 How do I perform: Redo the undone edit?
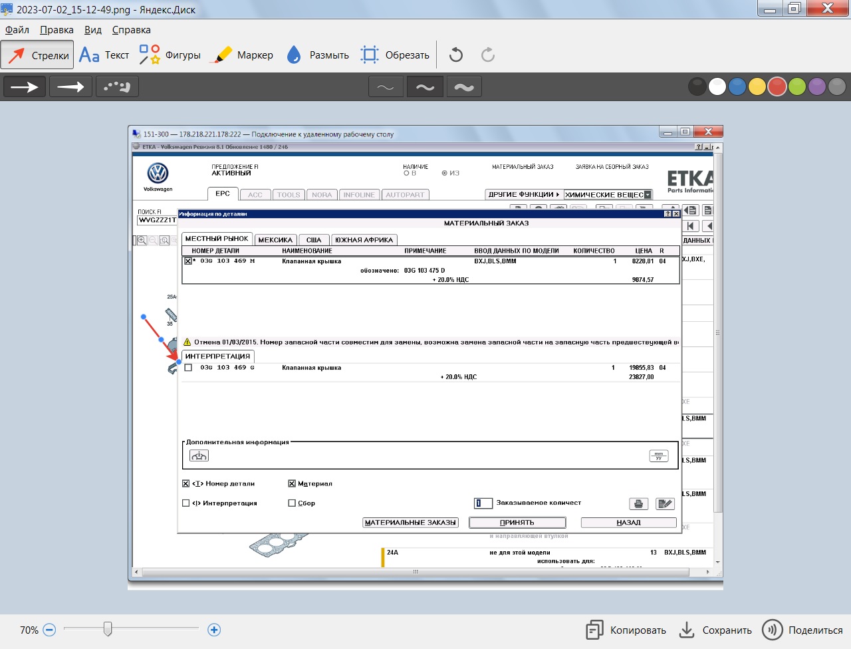488,55
